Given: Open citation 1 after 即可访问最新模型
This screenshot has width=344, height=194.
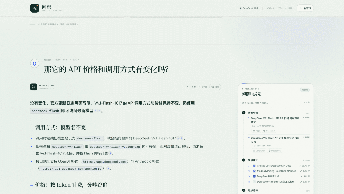Looking at the screenshot, I should [x=96, y=110].
